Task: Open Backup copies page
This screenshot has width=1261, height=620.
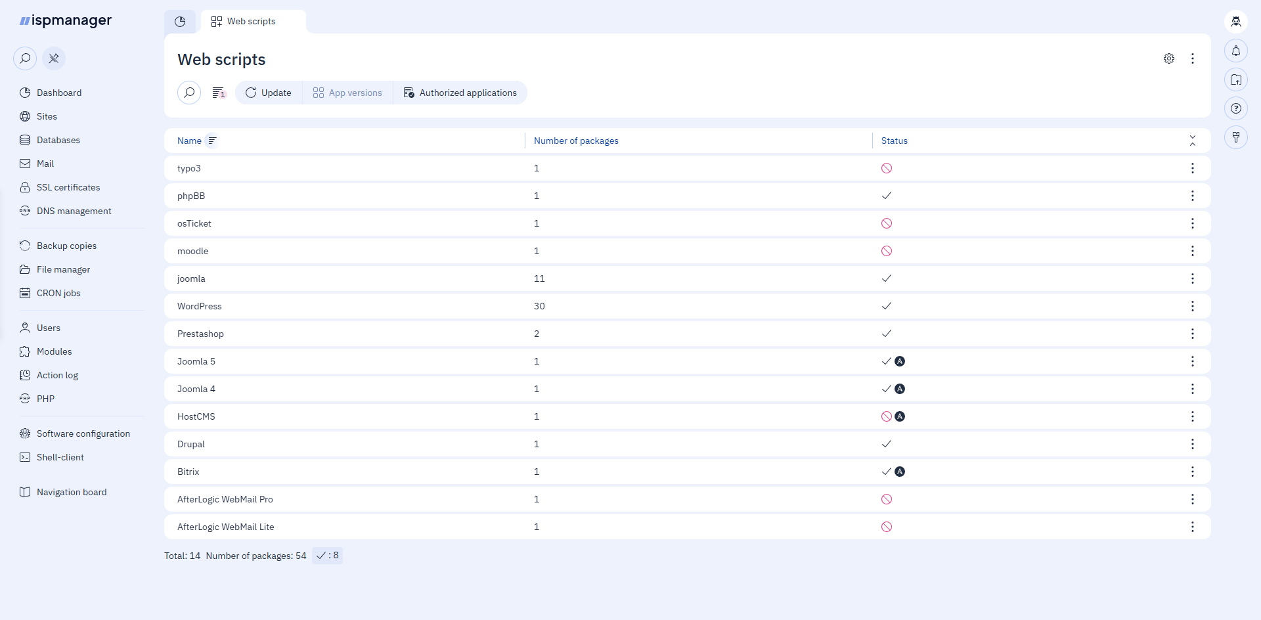Action: click(x=66, y=246)
